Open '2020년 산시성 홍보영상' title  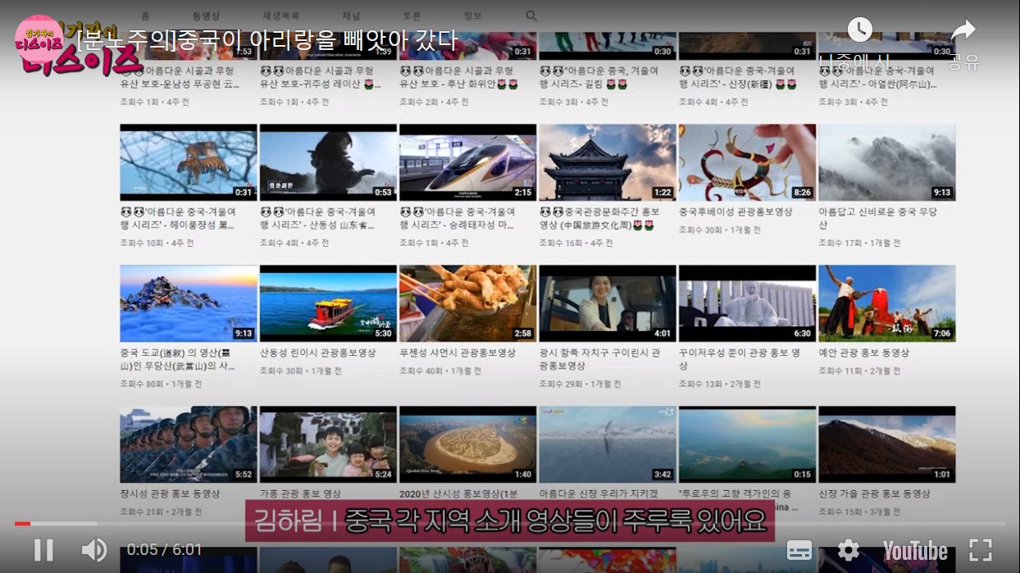coord(459,493)
